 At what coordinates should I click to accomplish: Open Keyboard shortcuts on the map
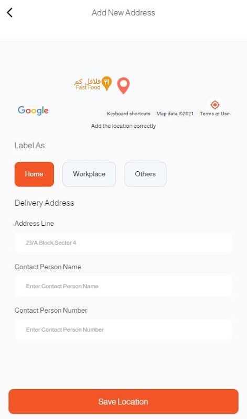click(x=128, y=114)
